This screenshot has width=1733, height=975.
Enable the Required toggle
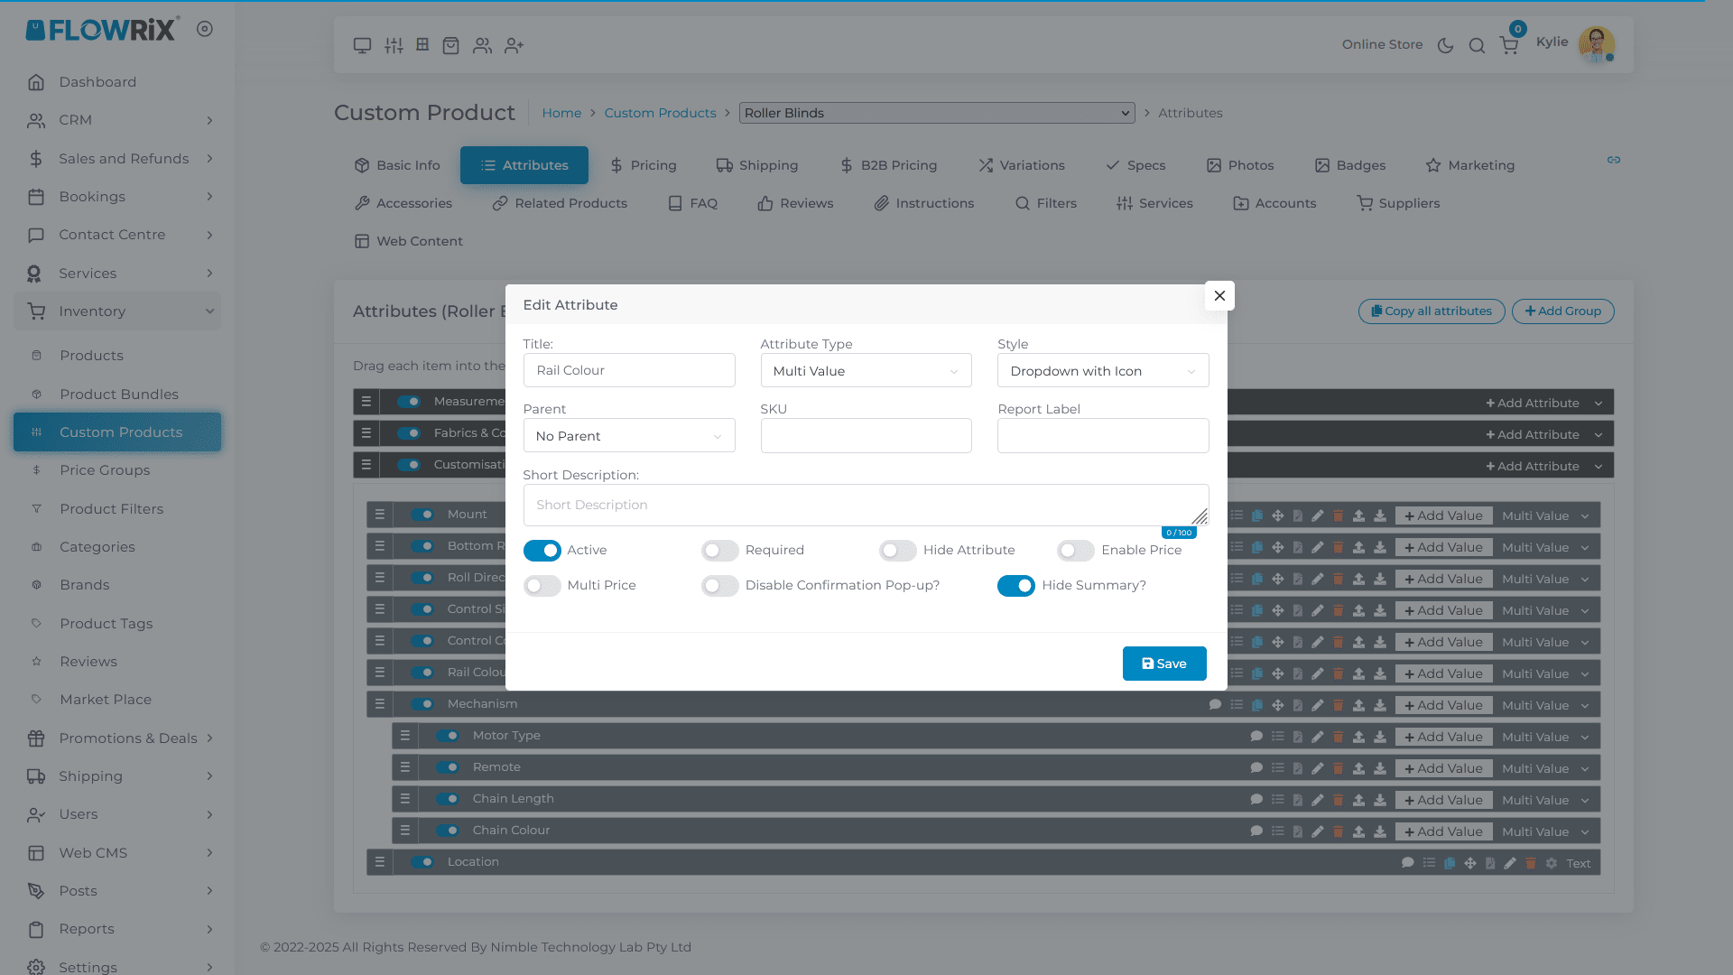click(x=719, y=551)
